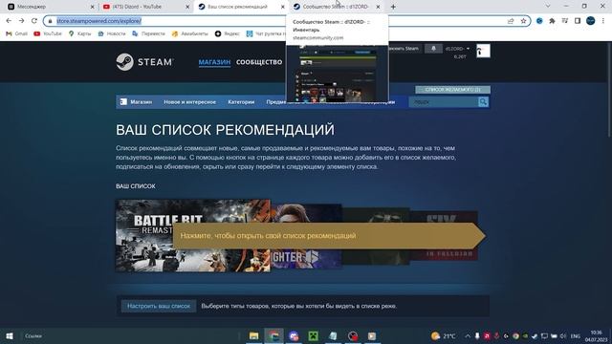Bookmark this page with the star icon
Screen dimensions: 612x344
click(523, 21)
